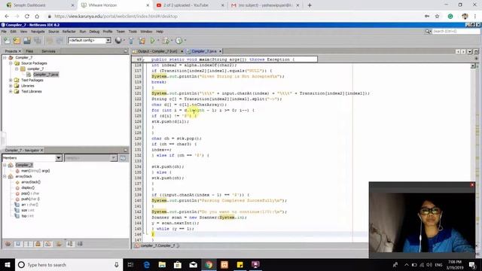Expand the Test Libraries node

coord(11,91)
